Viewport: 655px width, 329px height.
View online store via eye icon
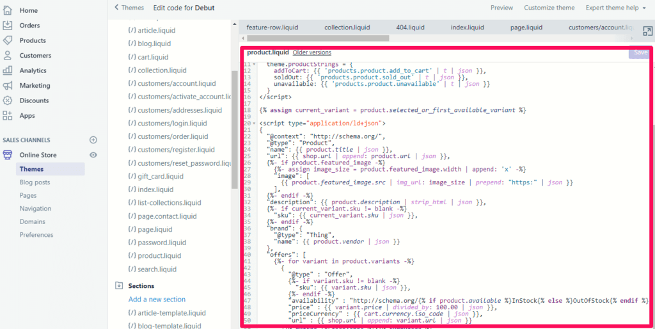tap(93, 155)
